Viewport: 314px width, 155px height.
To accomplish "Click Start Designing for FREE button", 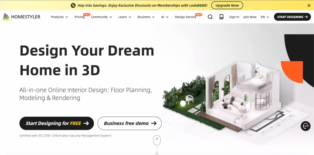I will click(x=57, y=123).
